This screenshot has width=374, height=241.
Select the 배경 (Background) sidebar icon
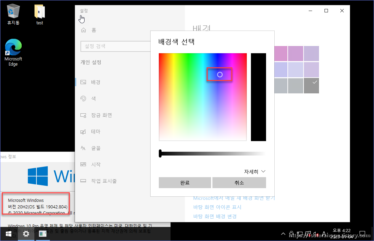83,82
